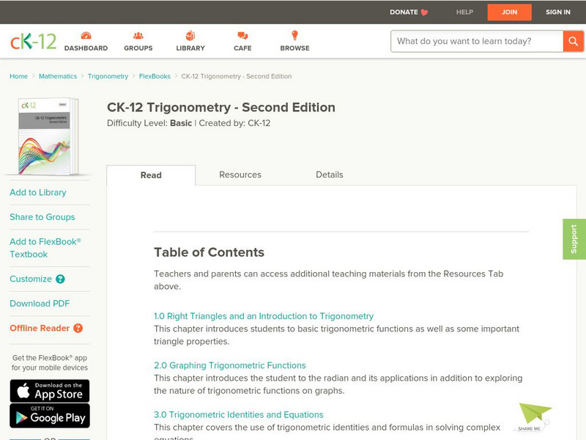This screenshot has width=586, height=440.
Task: Open the Cafe chat bubbles icon
Action: [242, 35]
